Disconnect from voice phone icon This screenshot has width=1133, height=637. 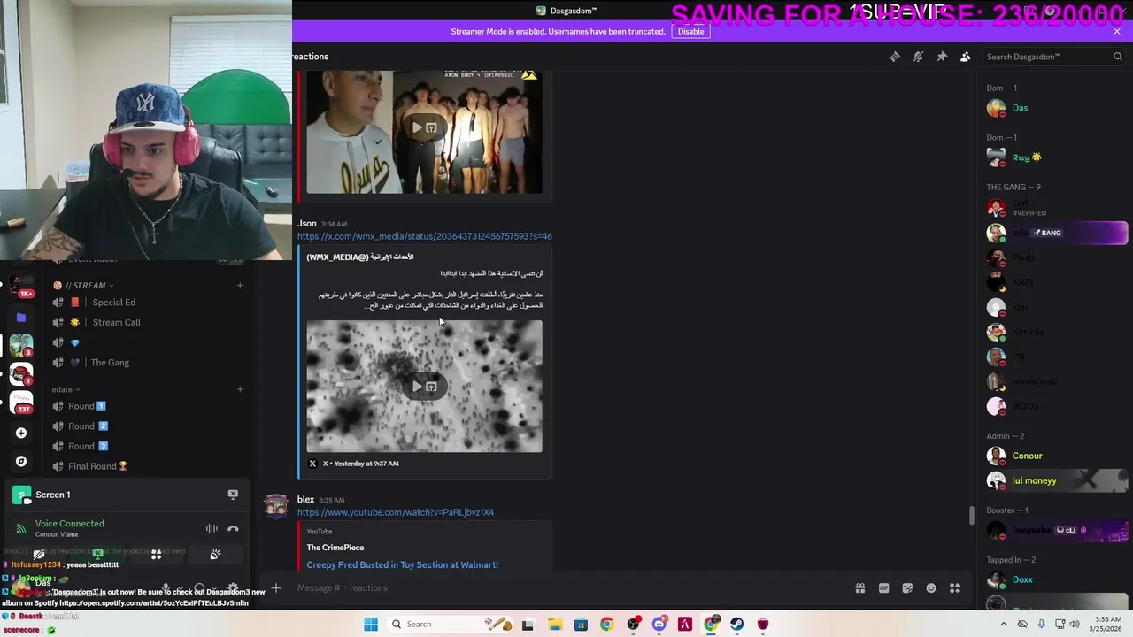point(233,529)
